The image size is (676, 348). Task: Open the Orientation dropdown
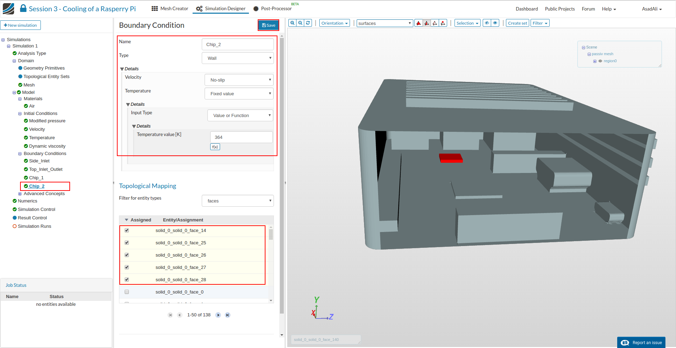point(334,23)
